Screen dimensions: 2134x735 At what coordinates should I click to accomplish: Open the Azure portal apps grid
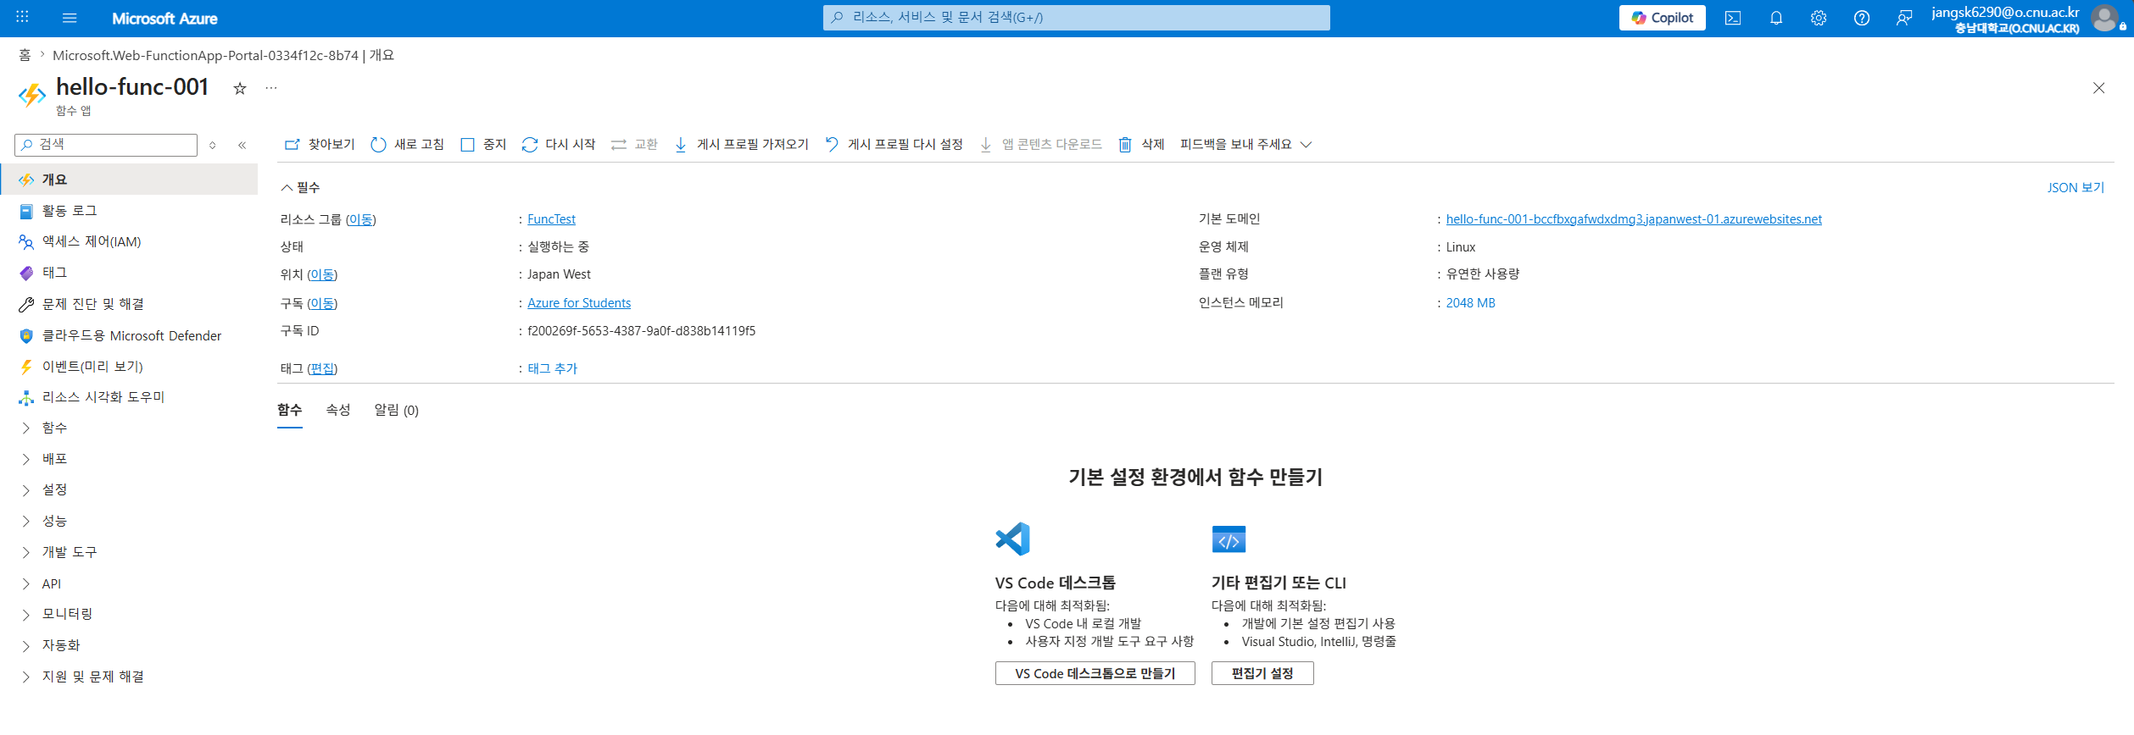click(22, 17)
